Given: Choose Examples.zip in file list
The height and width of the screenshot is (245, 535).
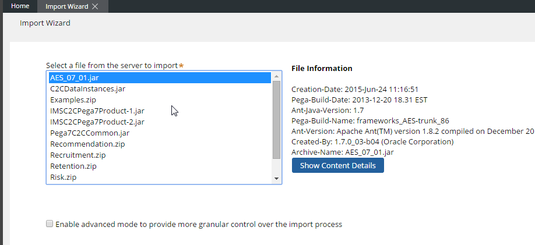Looking at the screenshot, I should [73, 100].
